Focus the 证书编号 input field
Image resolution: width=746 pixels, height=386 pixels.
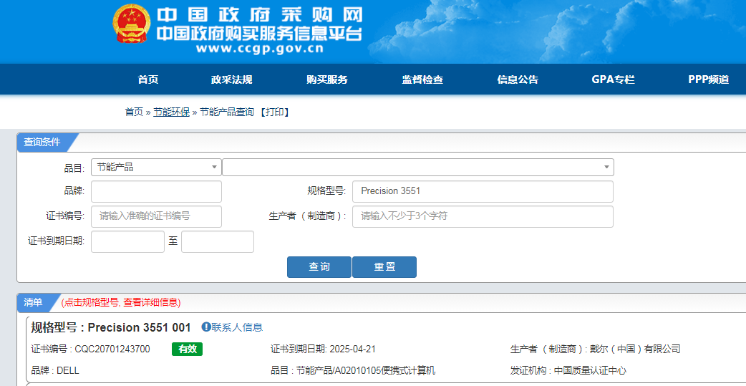point(156,216)
